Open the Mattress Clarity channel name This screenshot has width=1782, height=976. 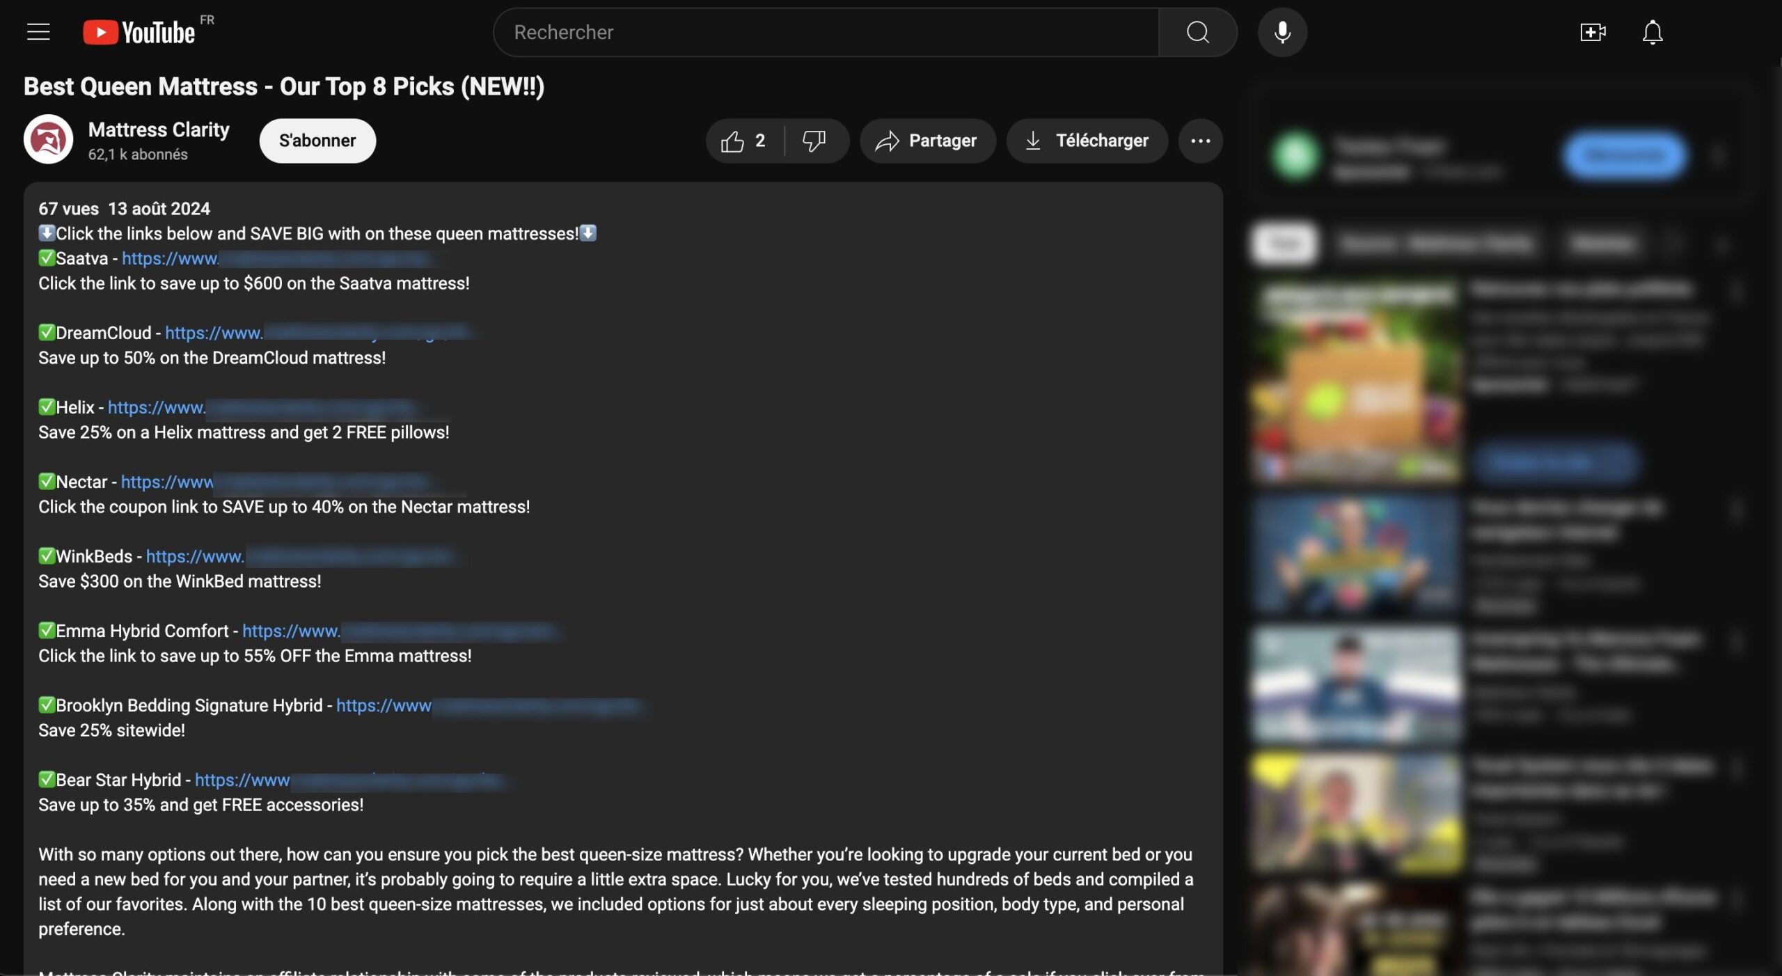[159, 129]
